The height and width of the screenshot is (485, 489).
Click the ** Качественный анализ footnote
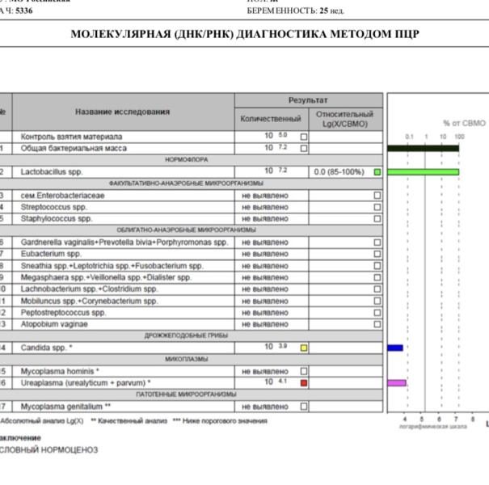pyautogui.click(x=129, y=421)
